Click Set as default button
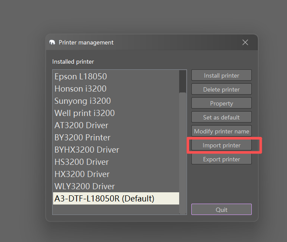This screenshot has height=242, width=287. tap(221, 117)
